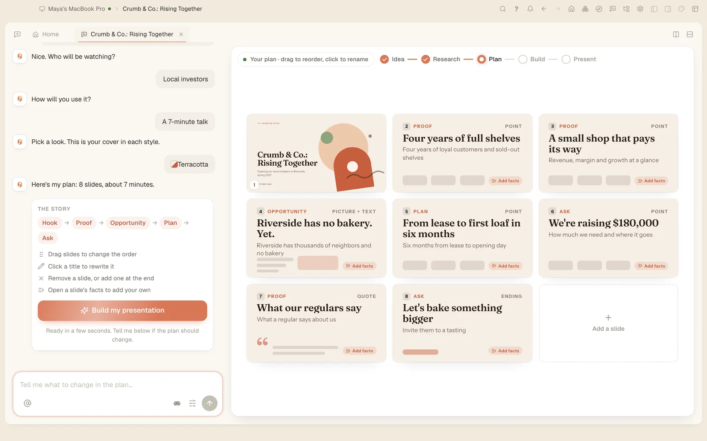Open search from the top toolbar
707x441 pixels.
tap(502, 9)
